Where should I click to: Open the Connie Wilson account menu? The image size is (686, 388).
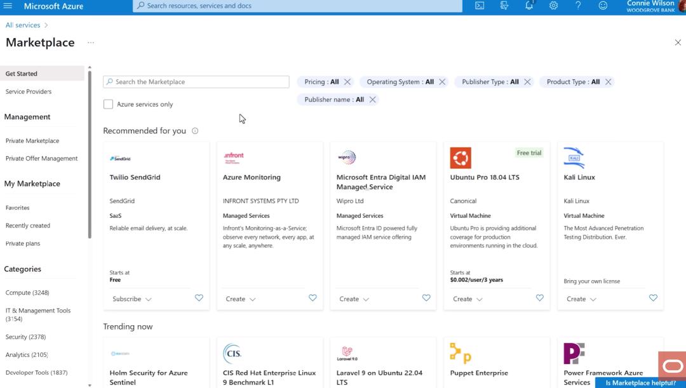tap(656, 6)
